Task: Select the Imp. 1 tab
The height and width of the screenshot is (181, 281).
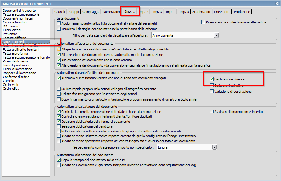Action: [x=130, y=11]
